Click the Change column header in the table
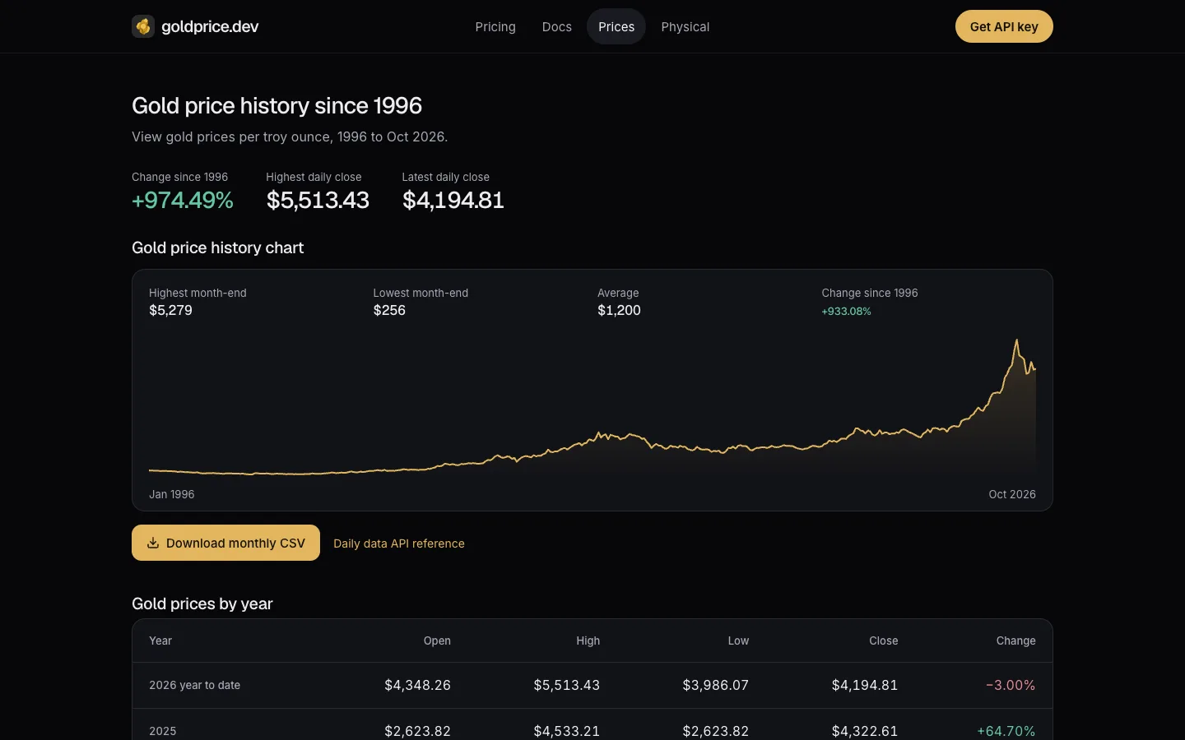Viewport: 1185px width, 740px height. click(1015, 641)
